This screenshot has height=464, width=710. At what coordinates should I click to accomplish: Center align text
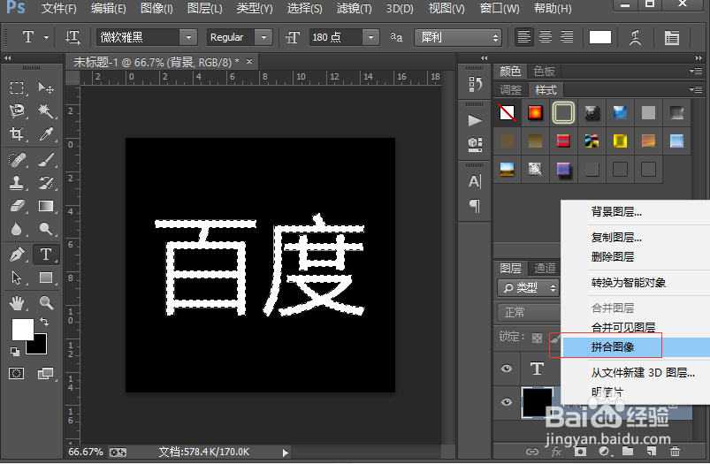546,37
